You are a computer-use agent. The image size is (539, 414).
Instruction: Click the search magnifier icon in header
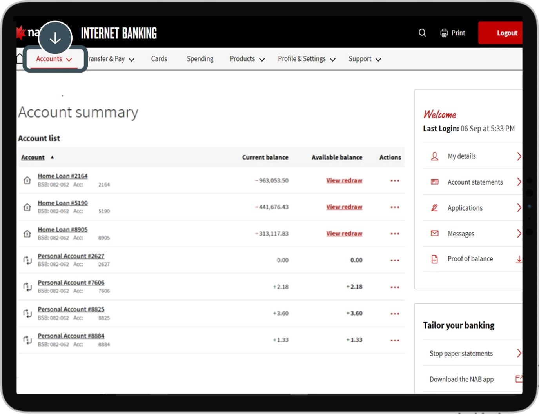pos(422,33)
